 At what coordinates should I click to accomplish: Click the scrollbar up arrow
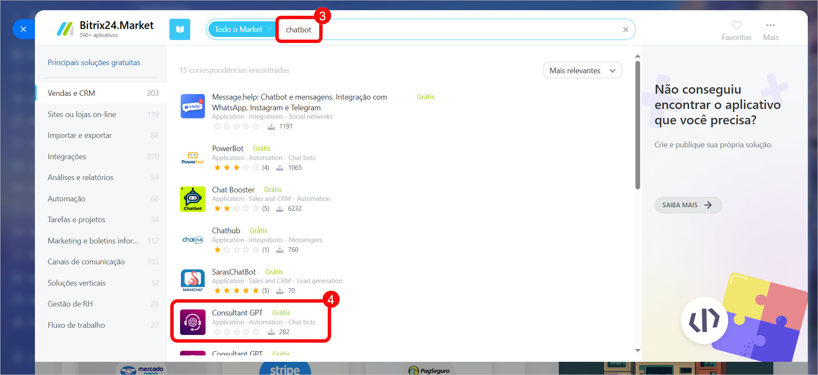638,56
